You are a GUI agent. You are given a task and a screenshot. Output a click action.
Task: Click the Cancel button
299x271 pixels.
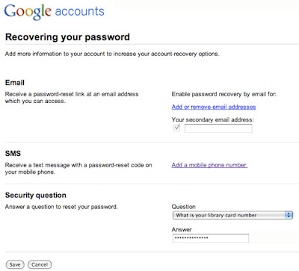coord(40,264)
